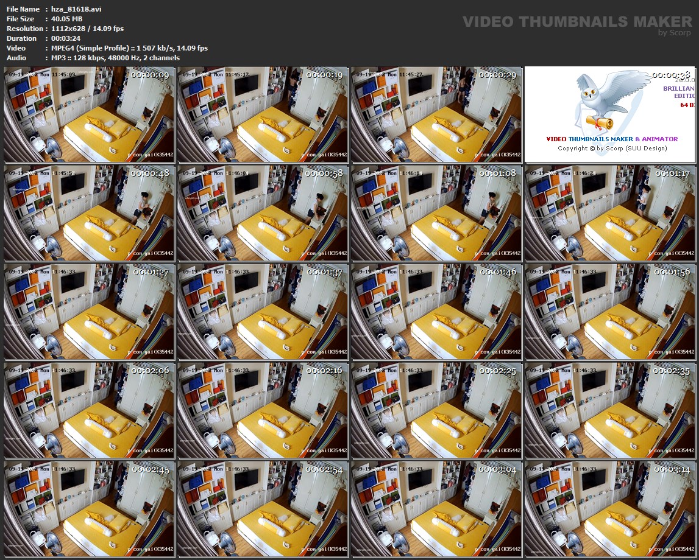Screen dimensions: 699x560
Task: Select the thumbnail at 00:01:46
Action: [436, 312]
